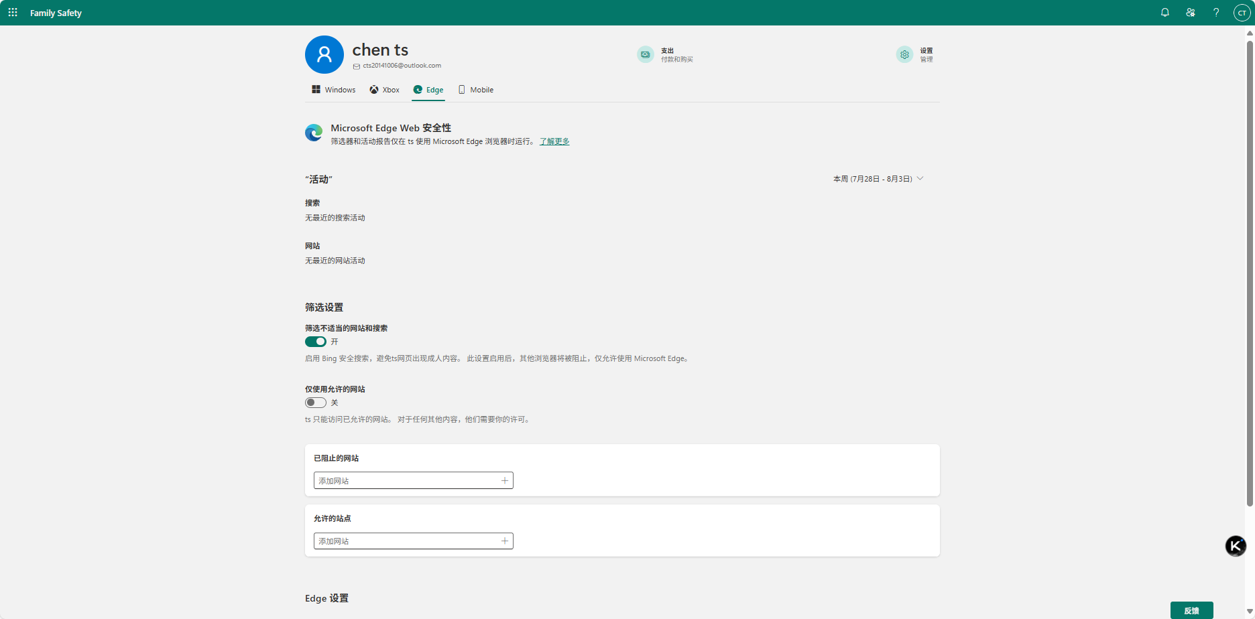Viewport: 1255px width, 619px height.
Task: Click plus icon in blocked sites field
Action: pos(505,480)
